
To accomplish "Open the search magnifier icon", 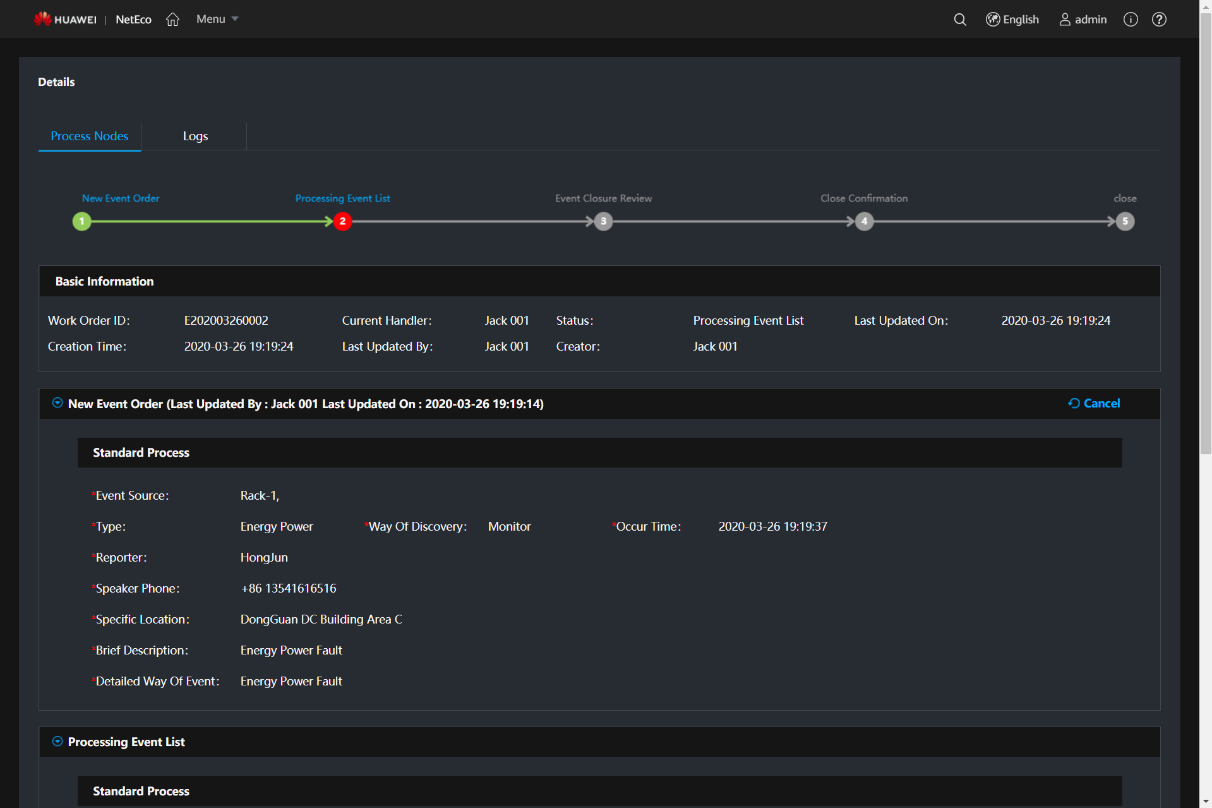I will [959, 20].
